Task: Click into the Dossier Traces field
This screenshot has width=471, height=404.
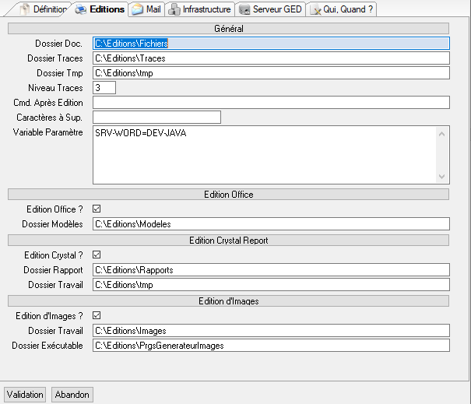Action: coord(270,58)
